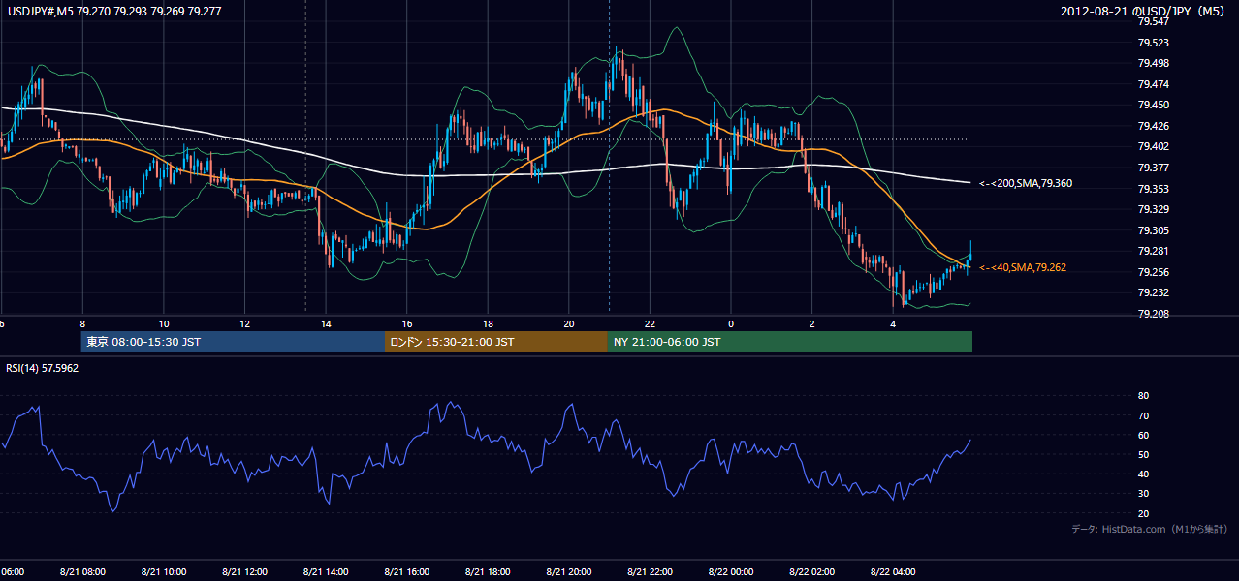Click the 8/21 12:00 time label

point(244,571)
